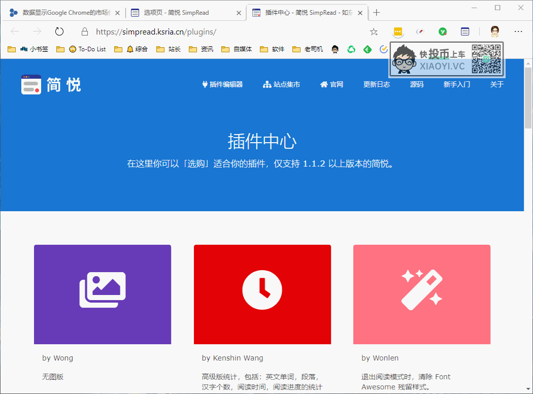The image size is (533, 394).
Task: Click the browser forward arrow
Action: [x=37, y=31]
